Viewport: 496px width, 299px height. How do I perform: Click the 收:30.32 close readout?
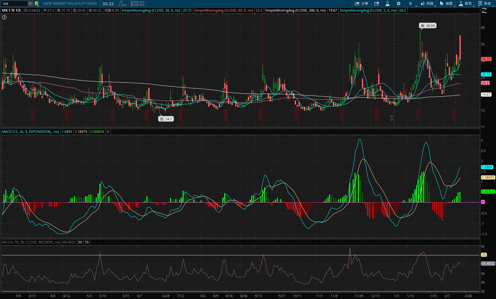95,10
